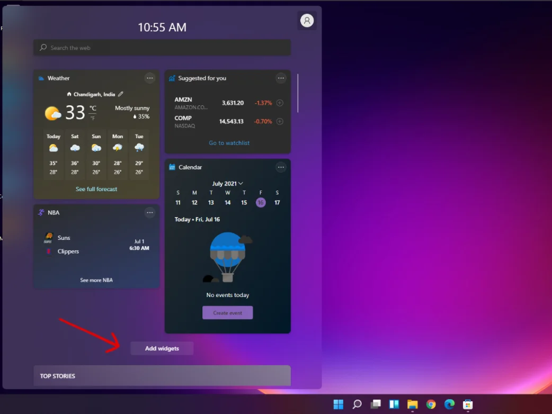Open the user profile icon
Image resolution: width=552 pixels, height=414 pixels.
coord(307,21)
